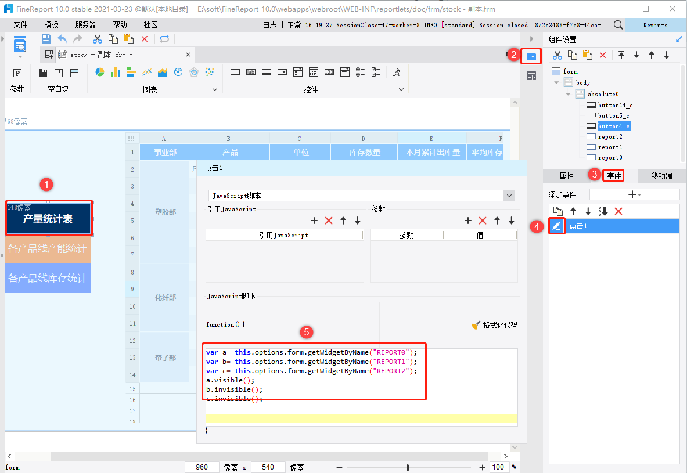
Task: Move component to top in tree toolbar
Action: [621, 55]
